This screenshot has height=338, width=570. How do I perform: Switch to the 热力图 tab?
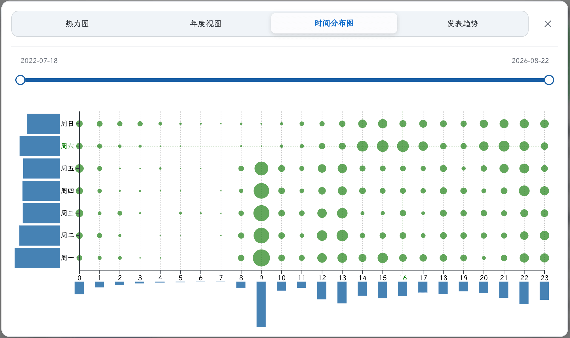tap(77, 24)
